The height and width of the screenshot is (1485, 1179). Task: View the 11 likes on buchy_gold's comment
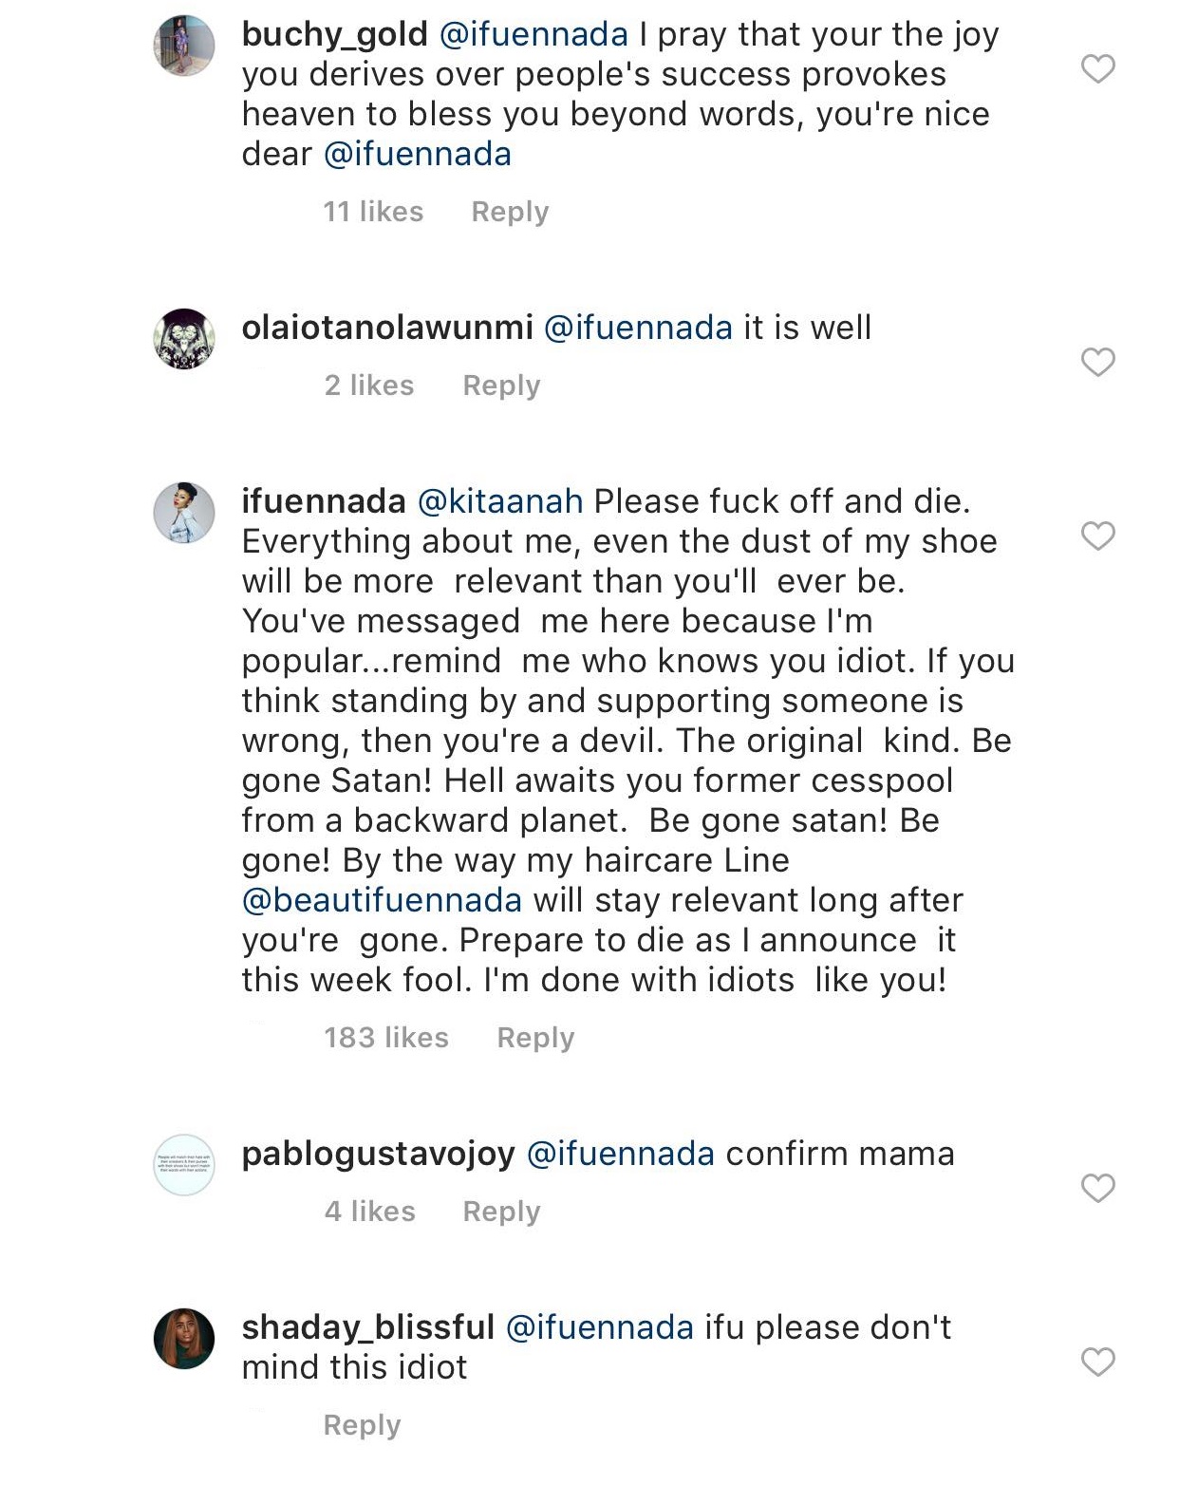tap(373, 212)
